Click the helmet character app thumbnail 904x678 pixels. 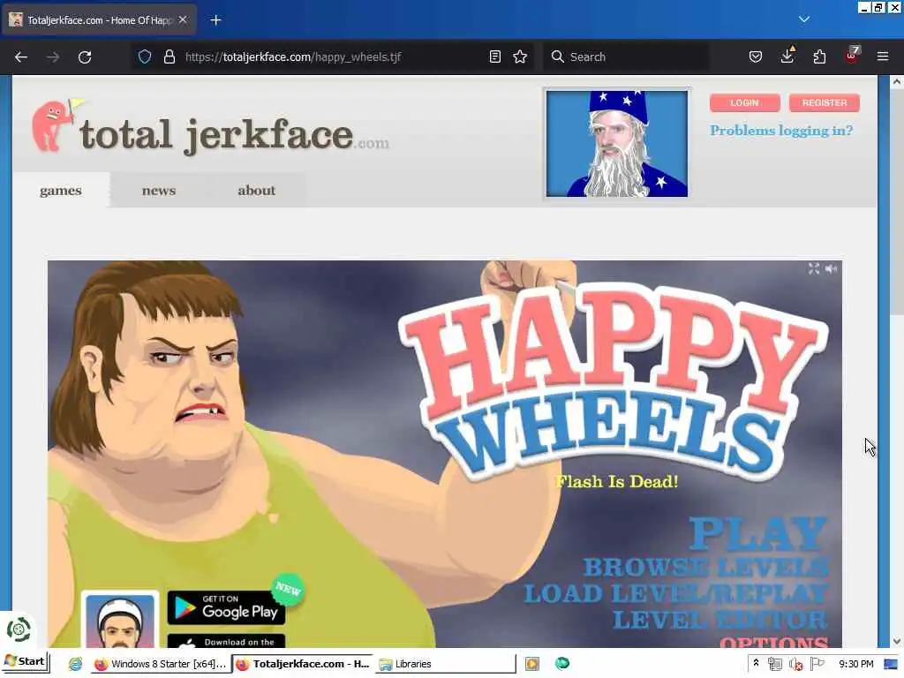click(120, 620)
